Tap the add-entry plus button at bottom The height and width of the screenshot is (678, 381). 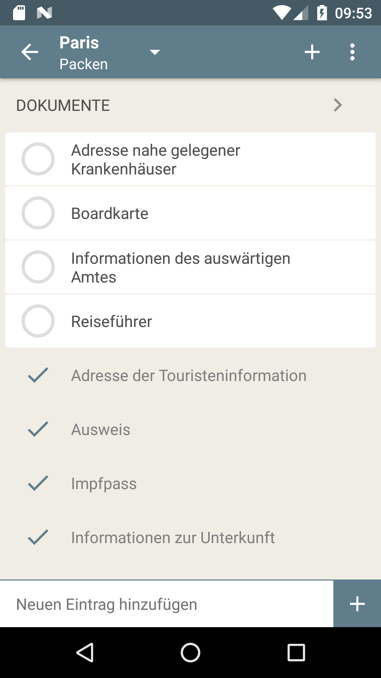[357, 604]
